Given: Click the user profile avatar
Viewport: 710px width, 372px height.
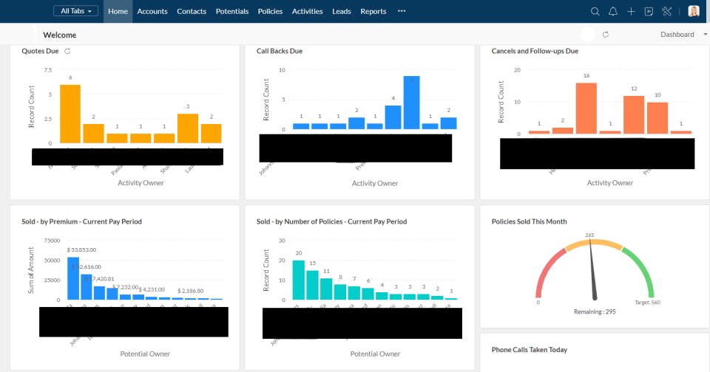Looking at the screenshot, I should point(693,11).
